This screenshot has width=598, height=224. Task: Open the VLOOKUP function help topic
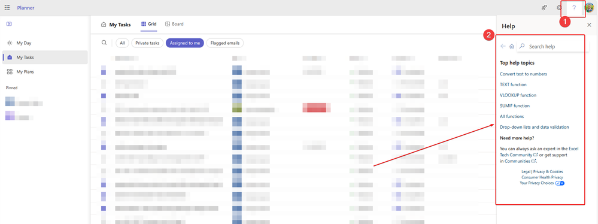(518, 95)
